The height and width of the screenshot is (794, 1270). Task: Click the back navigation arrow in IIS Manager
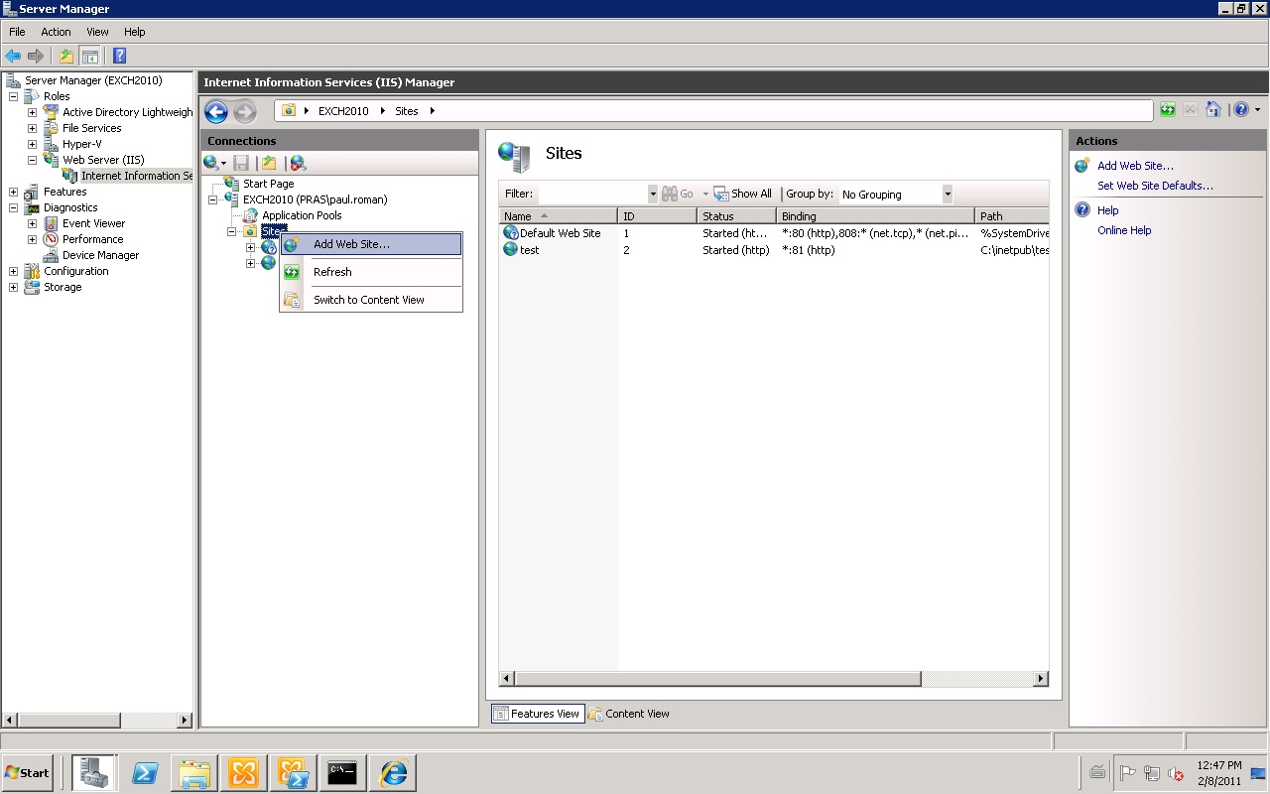215,111
